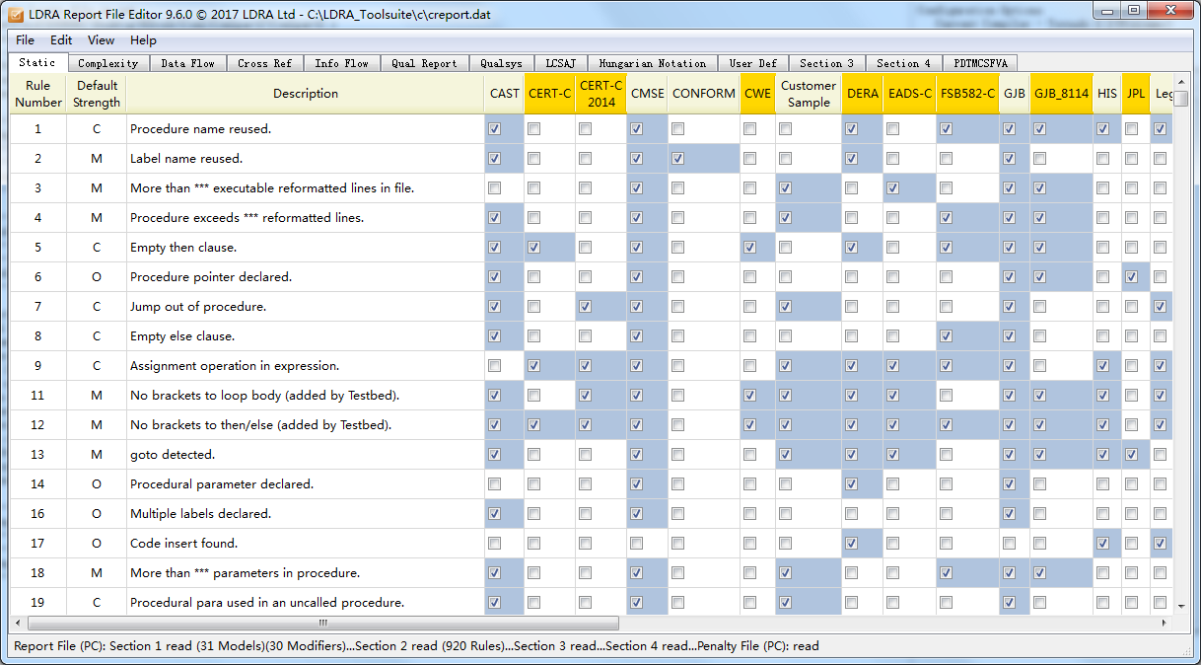Open the File menu
The width and height of the screenshot is (1201, 665).
pyautogui.click(x=25, y=40)
